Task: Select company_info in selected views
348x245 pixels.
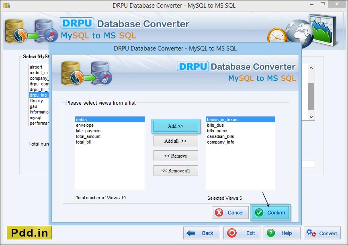Action: tap(240, 142)
